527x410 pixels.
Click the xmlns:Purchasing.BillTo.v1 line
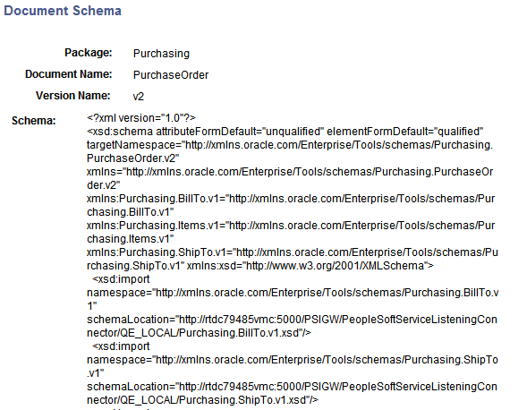[291, 199]
